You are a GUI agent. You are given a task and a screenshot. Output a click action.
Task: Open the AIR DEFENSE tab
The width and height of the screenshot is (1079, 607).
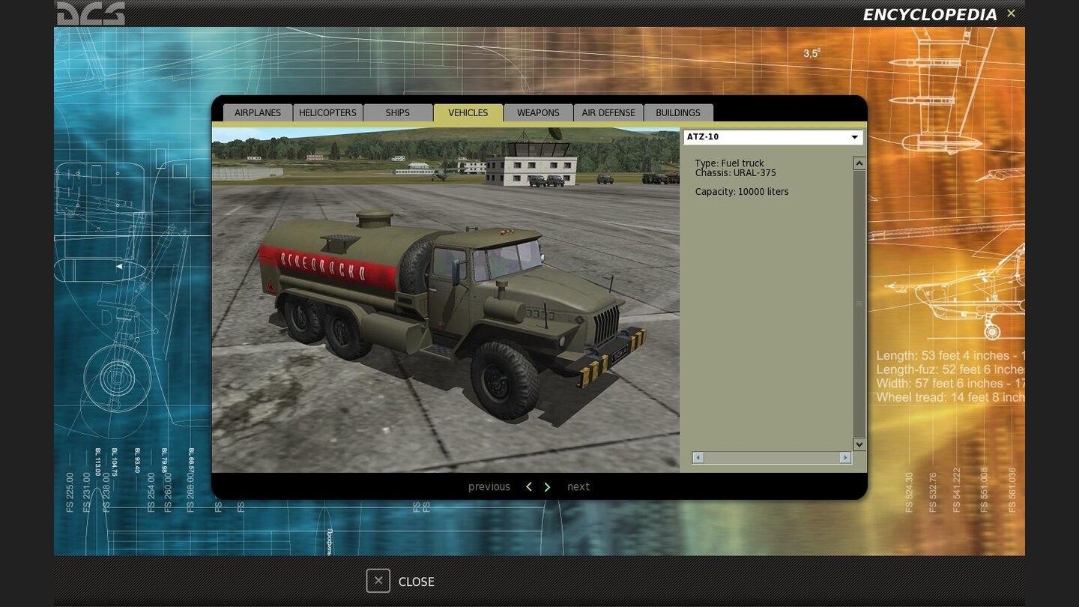coord(608,112)
